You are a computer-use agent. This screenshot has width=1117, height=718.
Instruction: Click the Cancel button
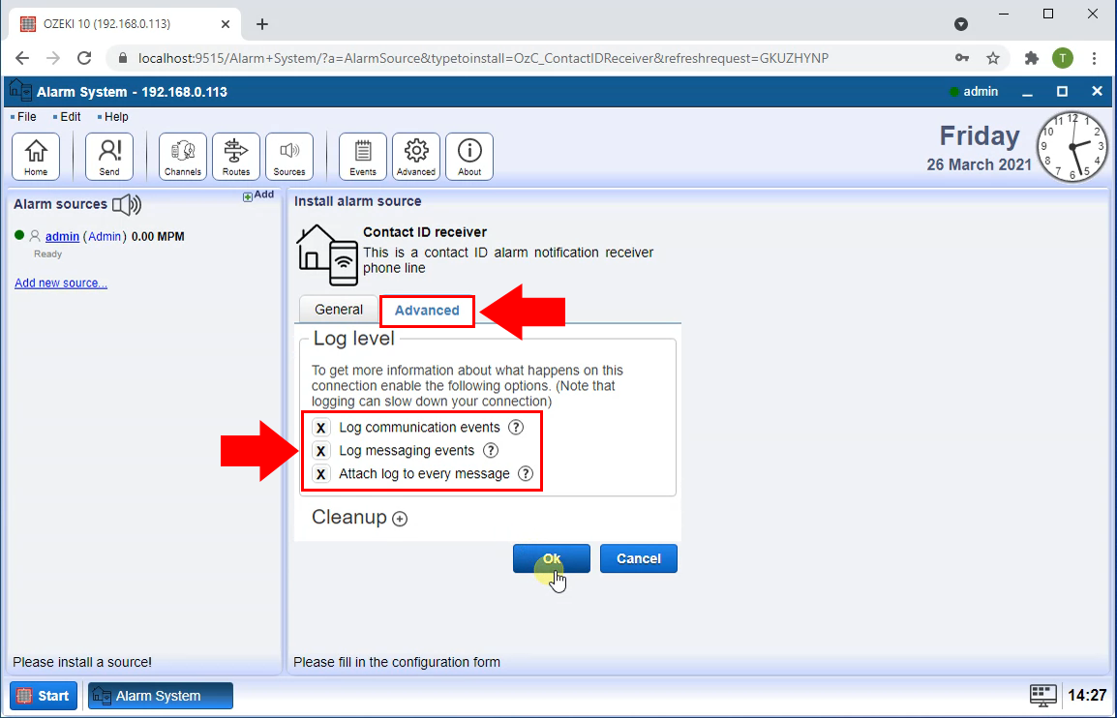pos(638,558)
